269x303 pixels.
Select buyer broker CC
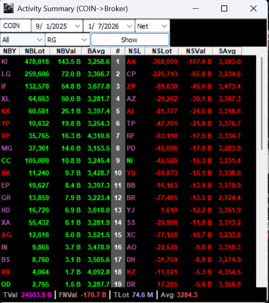tap(6, 161)
